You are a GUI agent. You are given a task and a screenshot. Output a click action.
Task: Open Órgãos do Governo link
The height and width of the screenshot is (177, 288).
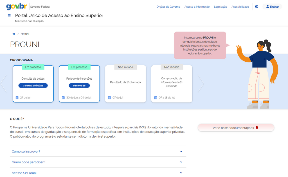point(168,7)
